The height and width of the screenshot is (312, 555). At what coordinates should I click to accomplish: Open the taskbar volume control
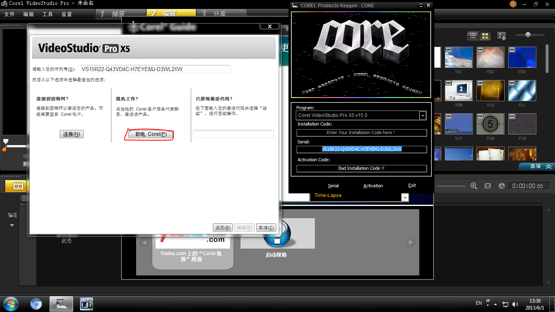pos(515,304)
